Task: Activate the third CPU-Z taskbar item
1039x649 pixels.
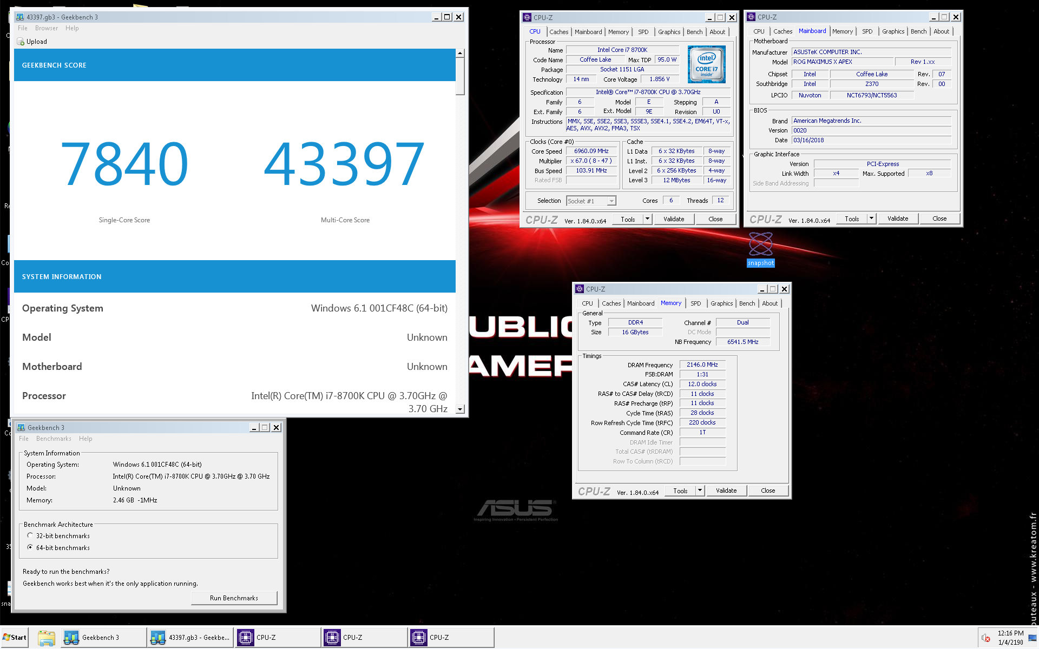Action: coord(451,638)
